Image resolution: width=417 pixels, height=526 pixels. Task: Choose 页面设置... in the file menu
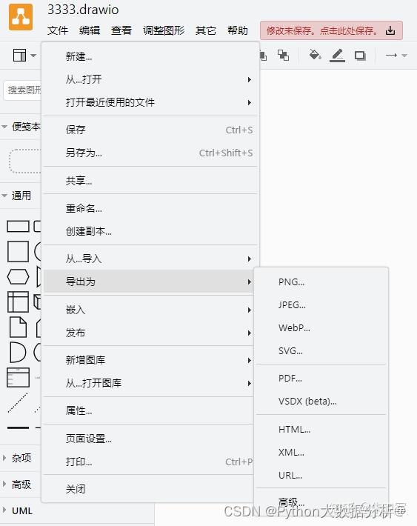150,439
